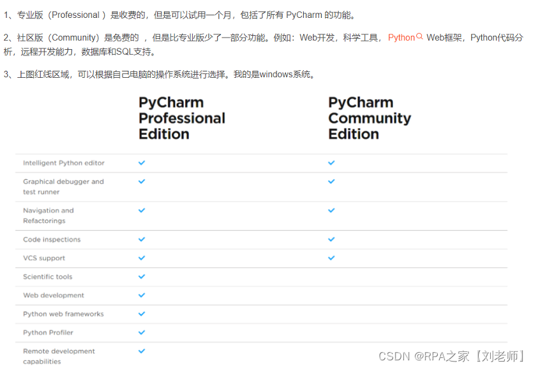Click the 'VCS support' row label
The image size is (533, 368).
pos(44,258)
